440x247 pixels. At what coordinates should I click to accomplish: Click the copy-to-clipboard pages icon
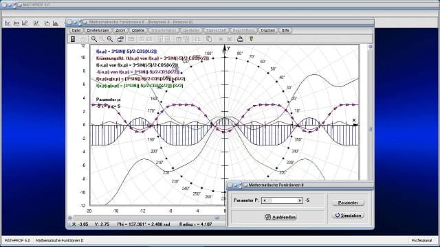[209, 39]
